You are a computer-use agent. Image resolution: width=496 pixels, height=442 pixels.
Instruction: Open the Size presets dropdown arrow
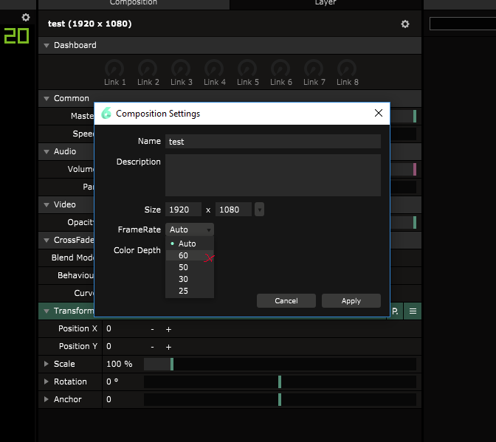(x=259, y=210)
